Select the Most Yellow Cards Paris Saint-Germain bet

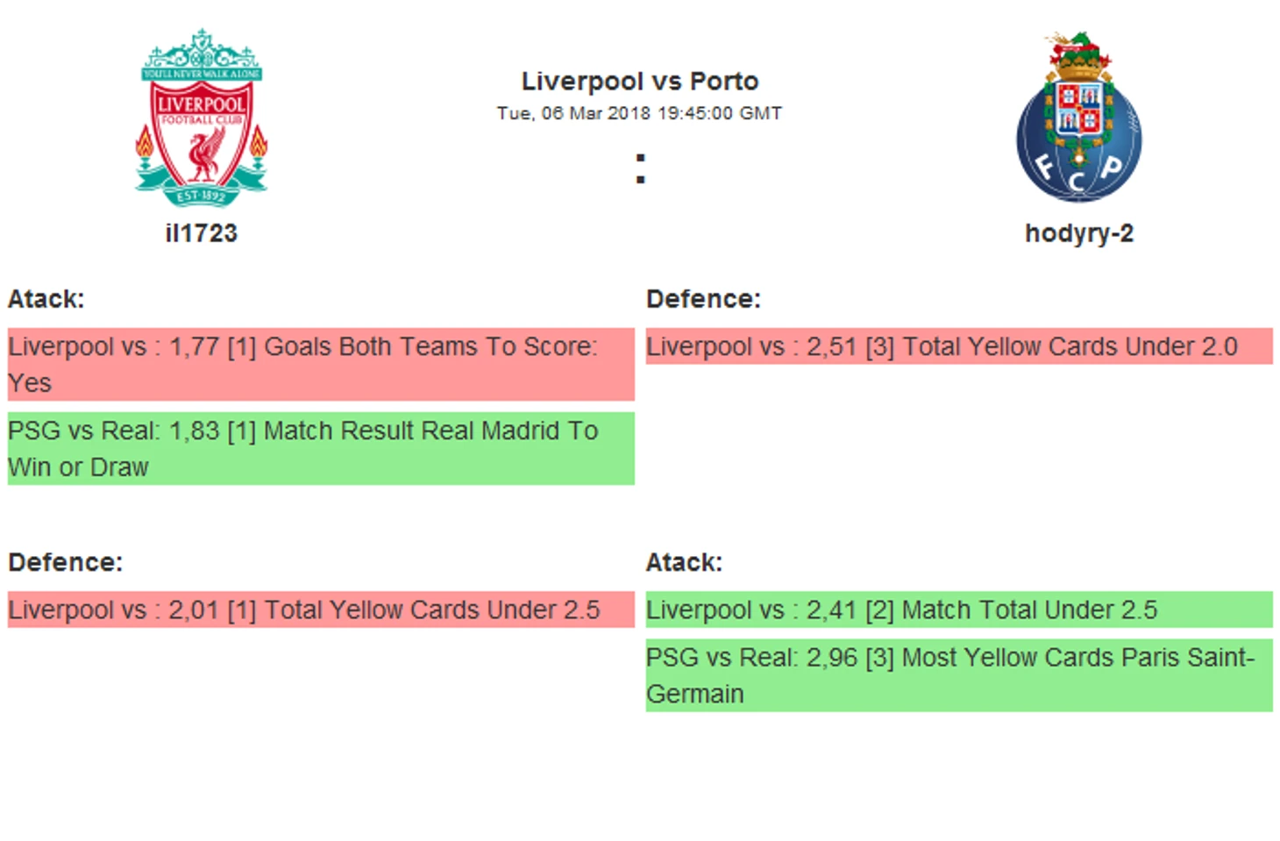(959, 675)
